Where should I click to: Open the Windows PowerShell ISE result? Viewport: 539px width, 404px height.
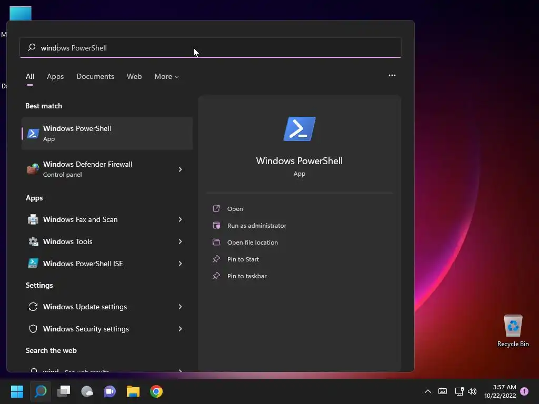coord(107,264)
